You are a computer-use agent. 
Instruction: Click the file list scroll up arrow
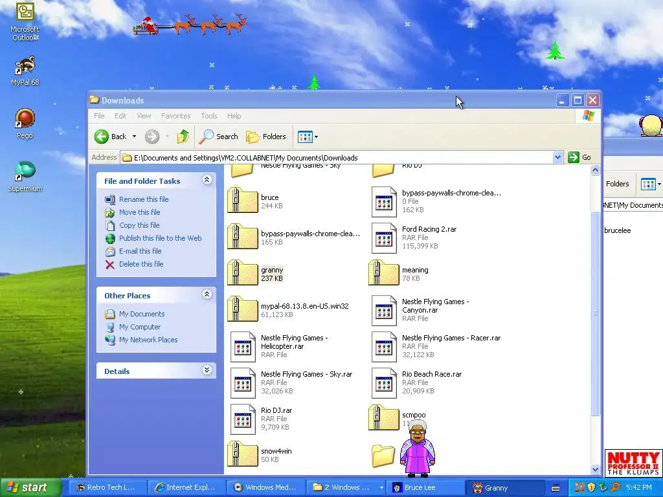click(x=595, y=170)
